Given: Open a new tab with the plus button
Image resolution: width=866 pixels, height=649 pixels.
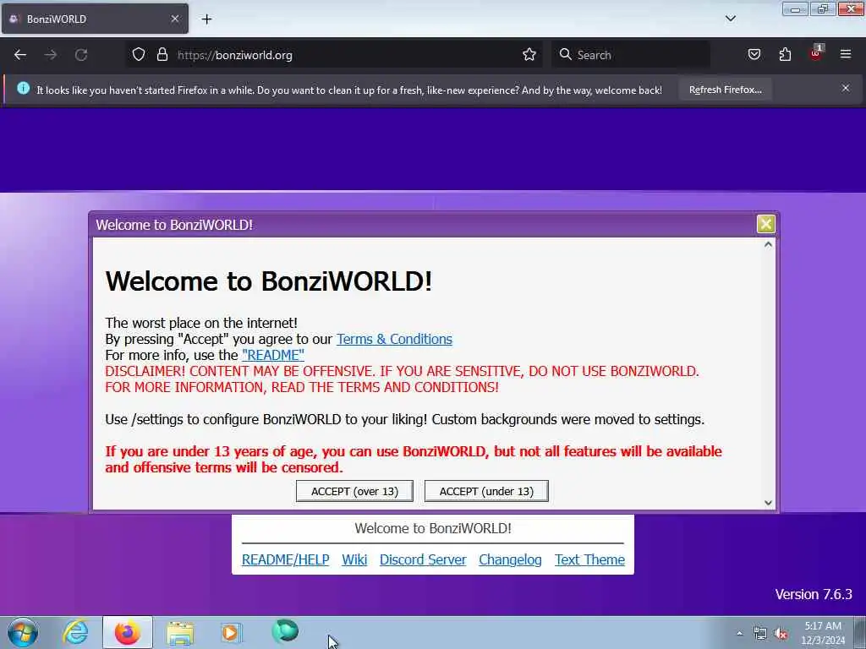Looking at the screenshot, I should 206,19.
